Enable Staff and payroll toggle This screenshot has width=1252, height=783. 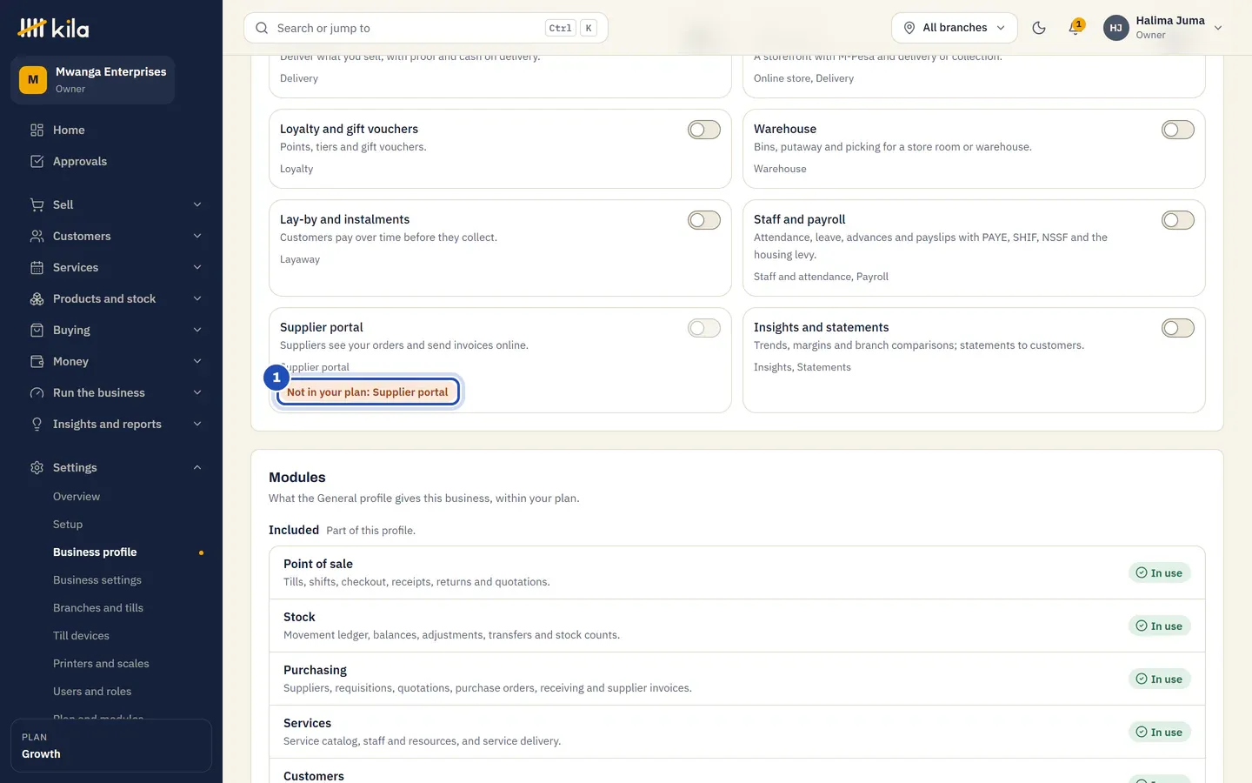pos(1178,220)
